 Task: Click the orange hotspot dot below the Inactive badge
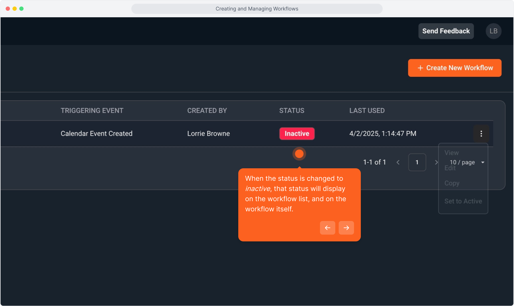click(299, 154)
